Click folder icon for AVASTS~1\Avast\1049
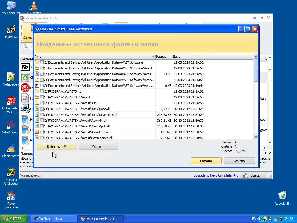 [37, 103]
